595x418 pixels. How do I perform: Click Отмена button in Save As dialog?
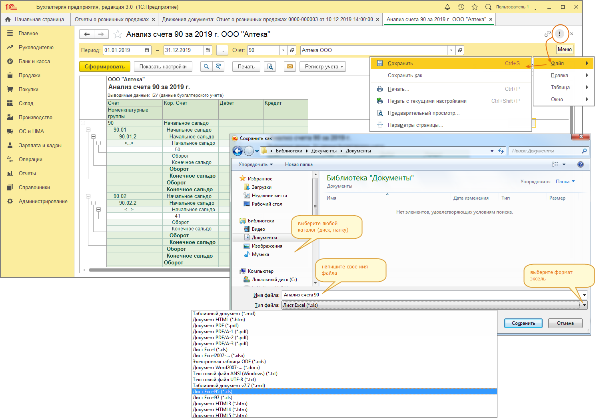click(565, 323)
